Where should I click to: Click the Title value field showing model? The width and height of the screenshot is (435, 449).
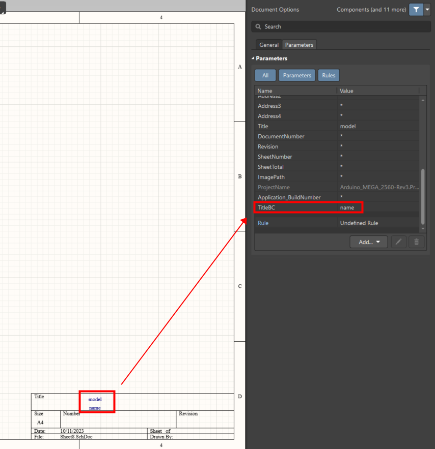click(377, 126)
